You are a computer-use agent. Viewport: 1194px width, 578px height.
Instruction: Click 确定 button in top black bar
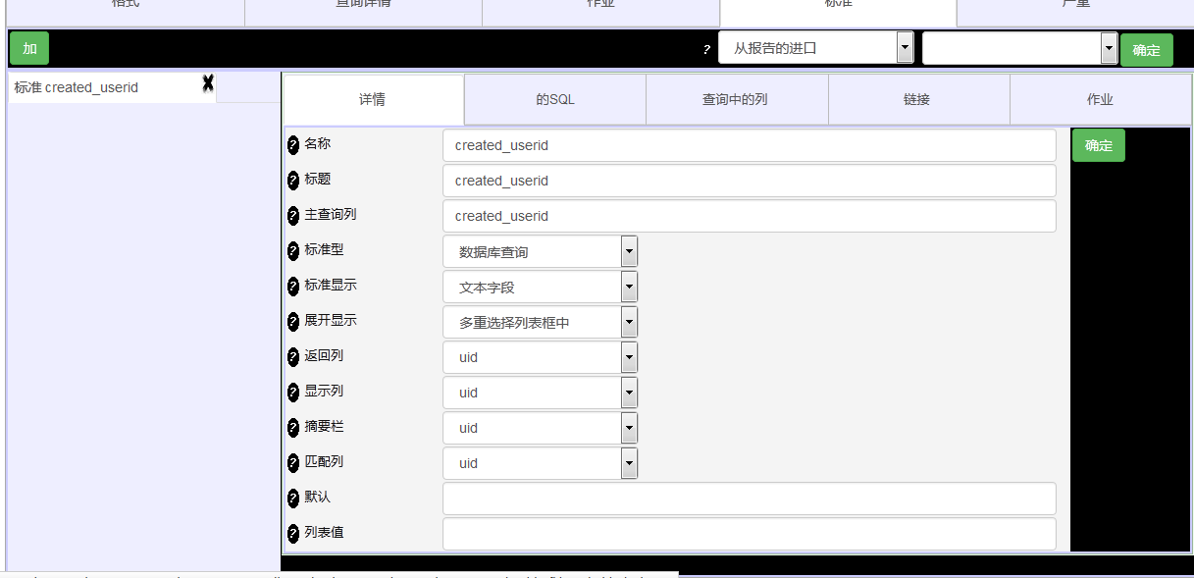(1147, 50)
